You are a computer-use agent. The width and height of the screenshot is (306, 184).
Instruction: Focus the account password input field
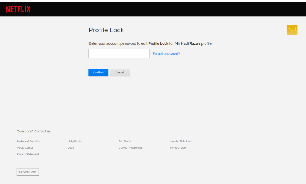pyautogui.click(x=119, y=53)
